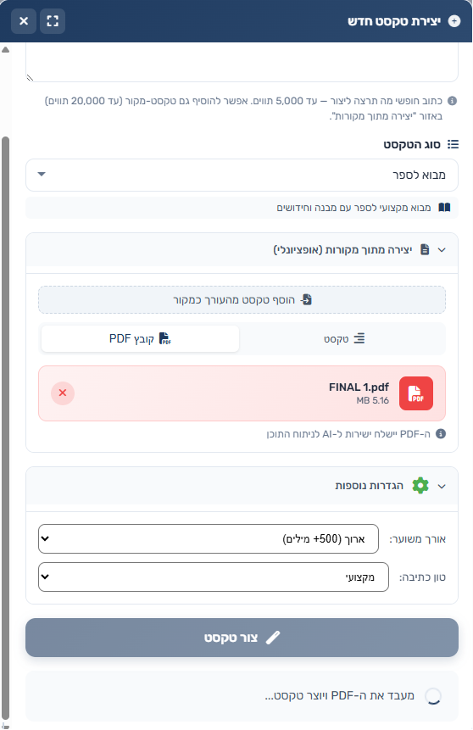This screenshot has width=473, height=730.
Task: Click the red PDF file icon
Action: coord(415,393)
